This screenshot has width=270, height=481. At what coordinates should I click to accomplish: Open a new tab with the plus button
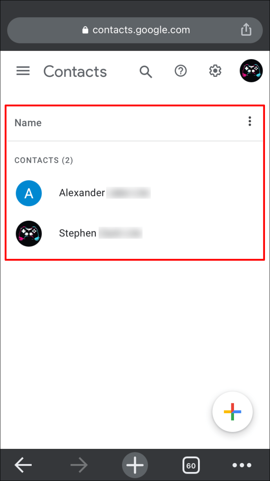click(x=135, y=465)
